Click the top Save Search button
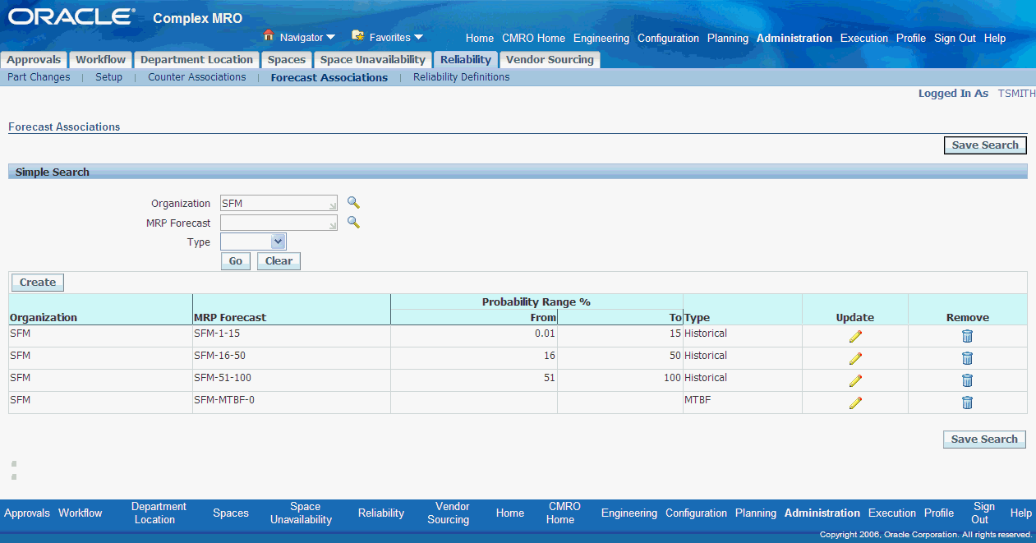Viewport: 1036px width, 543px height. pos(985,145)
